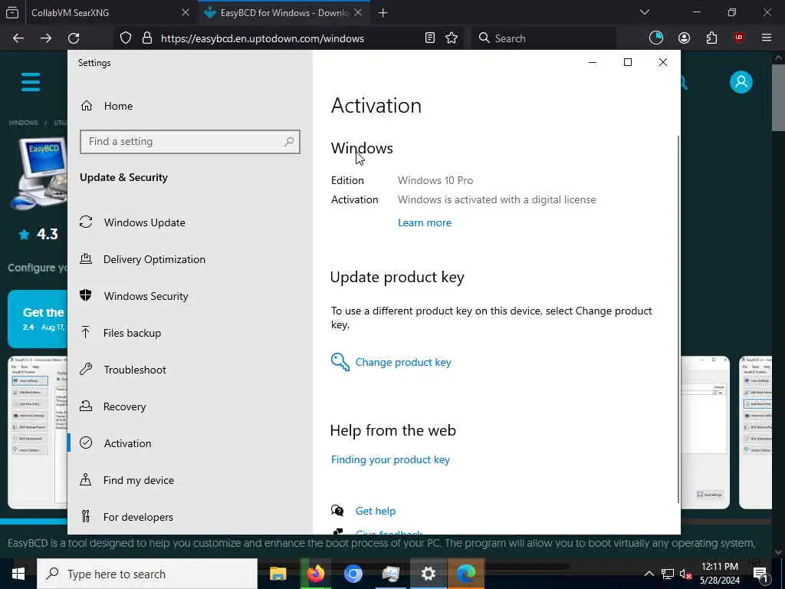Open Settings Home page

click(106, 106)
